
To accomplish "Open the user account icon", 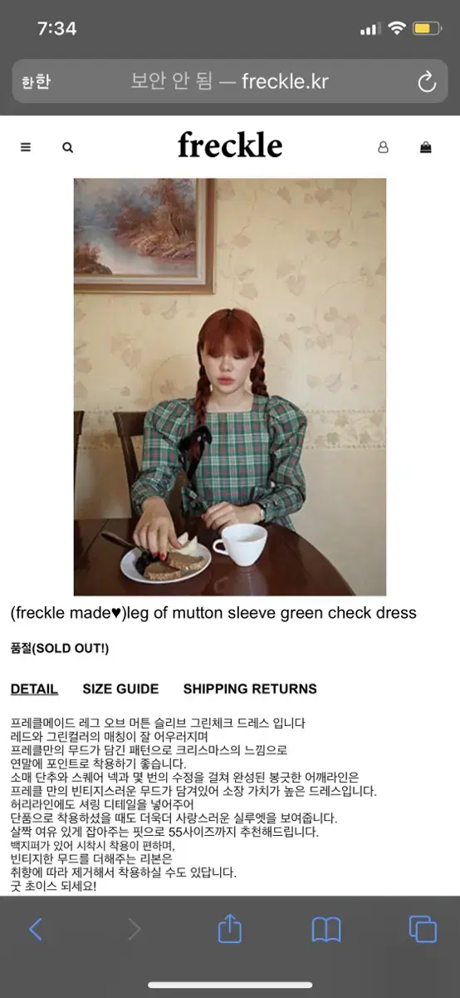I will tap(383, 147).
